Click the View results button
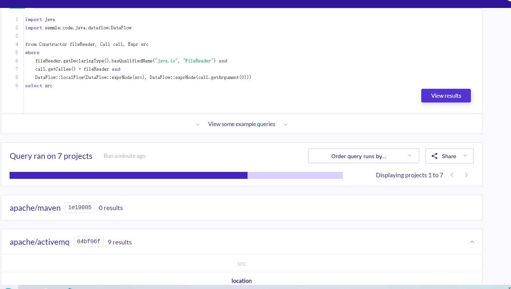 pyautogui.click(x=446, y=95)
